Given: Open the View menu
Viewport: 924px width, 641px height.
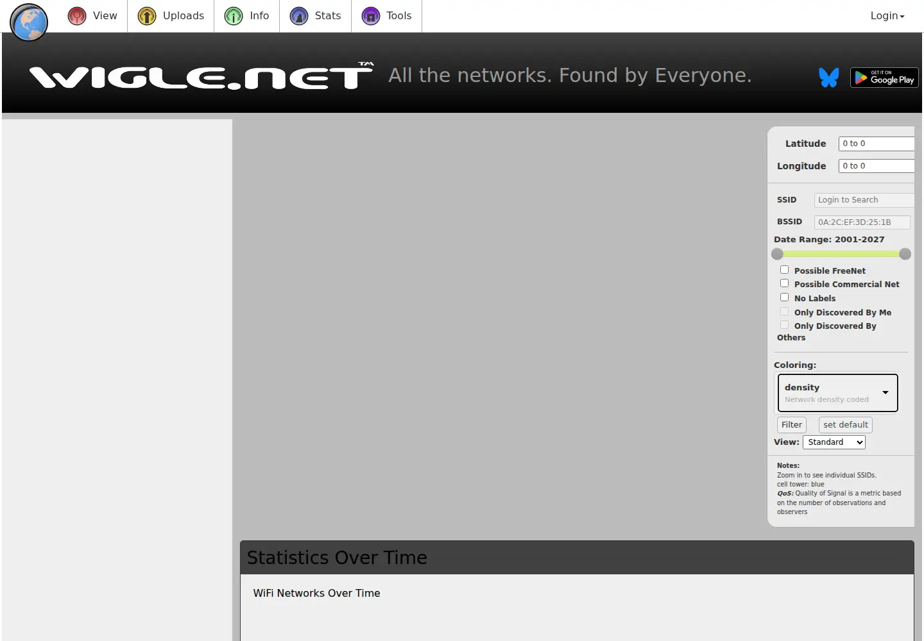Looking at the screenshot, I should tap(92, 16).
